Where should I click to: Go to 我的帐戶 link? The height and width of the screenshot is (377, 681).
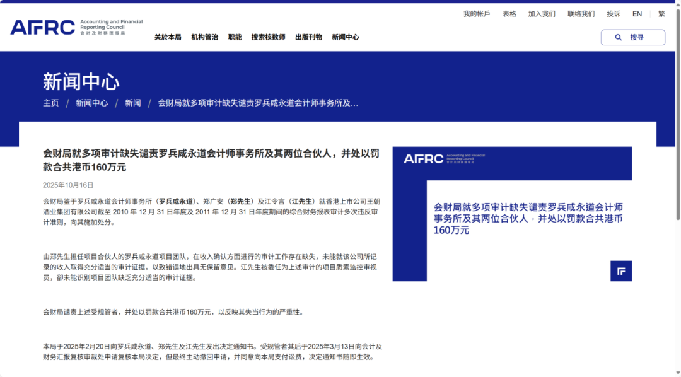[477, 14]
